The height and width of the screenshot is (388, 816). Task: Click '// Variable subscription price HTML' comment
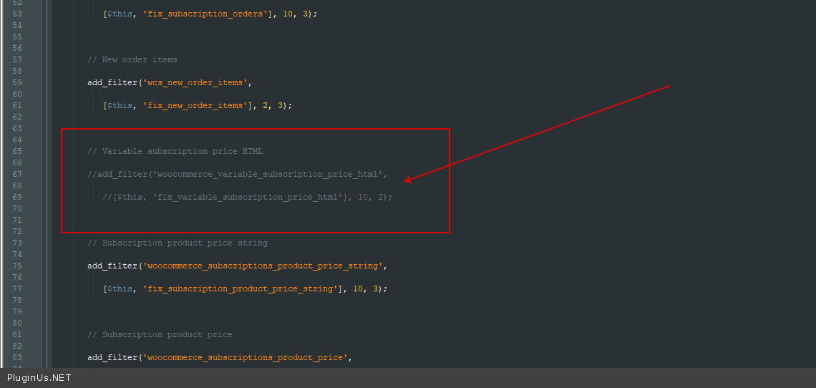tap(175, 151)
